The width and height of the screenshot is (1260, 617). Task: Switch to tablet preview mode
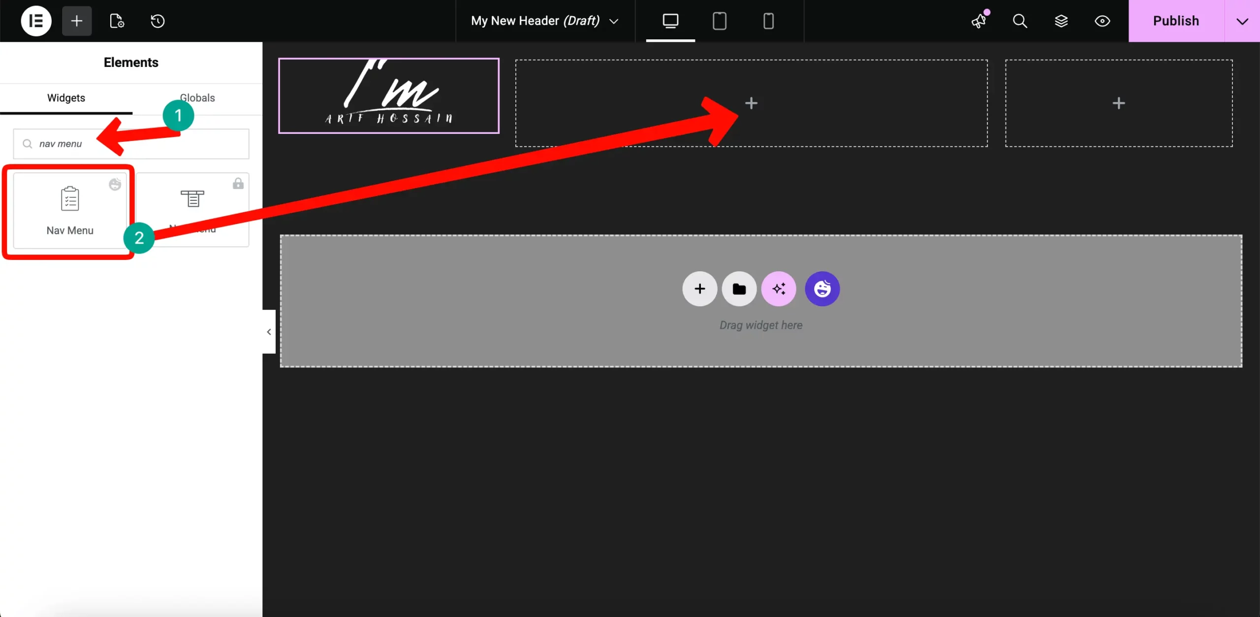(x=719, y=21)
